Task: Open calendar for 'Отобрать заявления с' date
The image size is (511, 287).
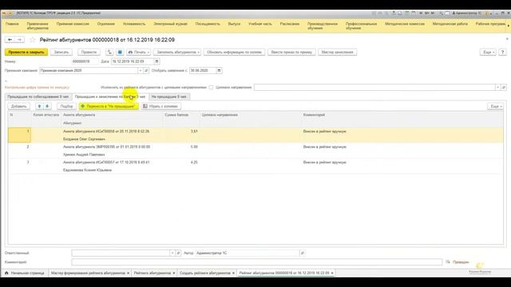Action: (x=219, y=71)
